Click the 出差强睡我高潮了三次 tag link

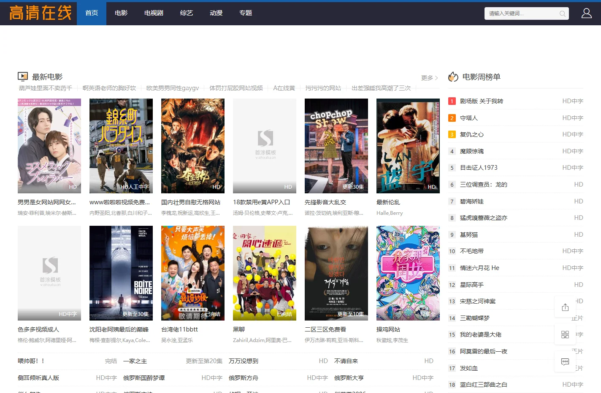tap(381, 88)
